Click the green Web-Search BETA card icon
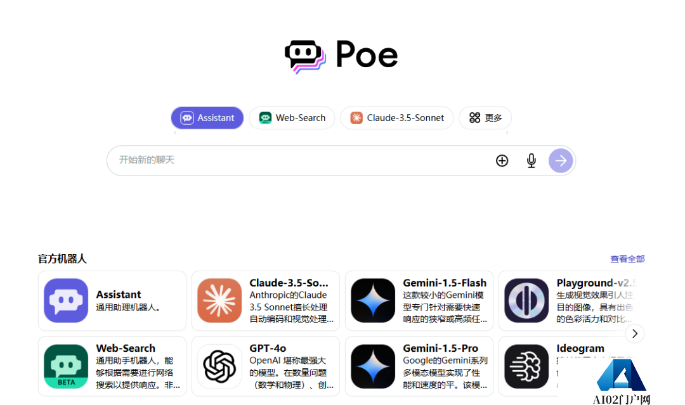 point(66,366)
